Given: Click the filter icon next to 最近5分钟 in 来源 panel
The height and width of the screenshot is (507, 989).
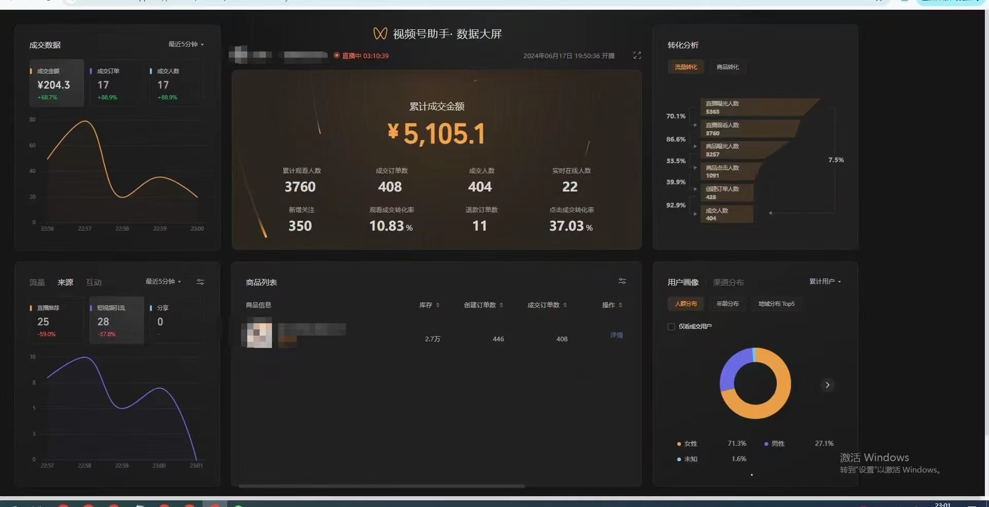Looking at the screenshot, I should pos(200,282).
